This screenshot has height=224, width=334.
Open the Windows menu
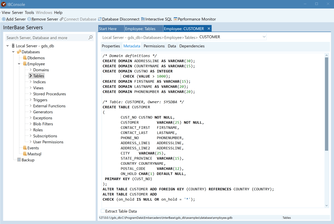44,12
